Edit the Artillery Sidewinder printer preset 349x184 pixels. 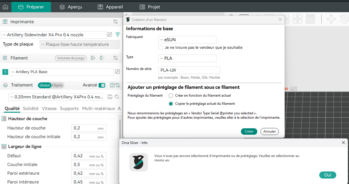click(110, 35)
